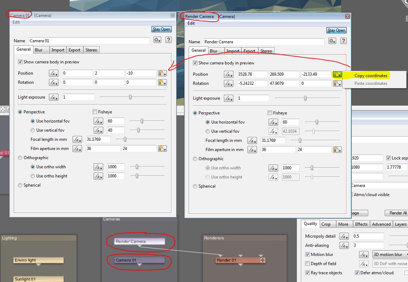
Task: Toggle Show camera body in Render Camera window
Action: pyautogui.click(x=195, y=63)
